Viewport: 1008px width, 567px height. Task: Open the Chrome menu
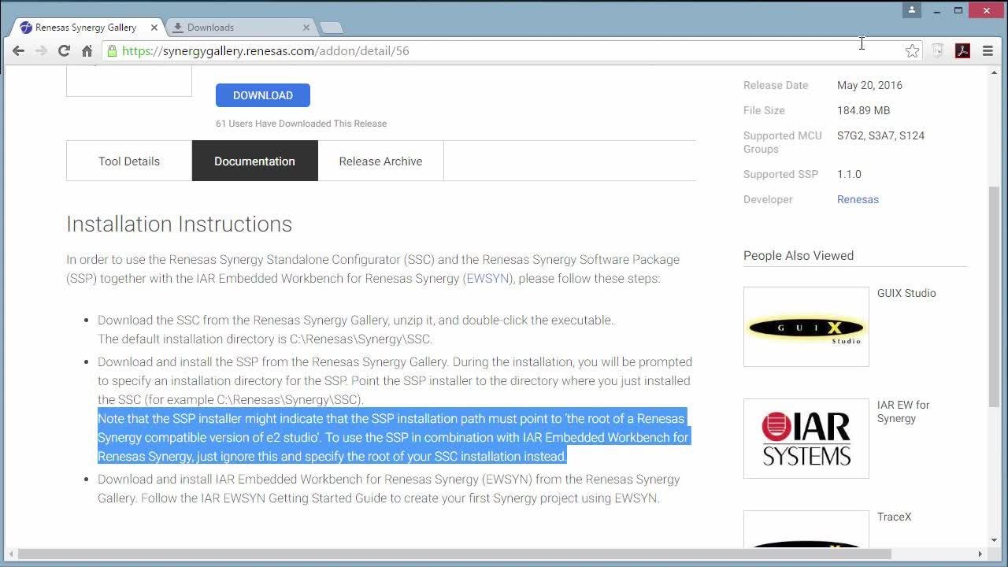tap(988, 51)
